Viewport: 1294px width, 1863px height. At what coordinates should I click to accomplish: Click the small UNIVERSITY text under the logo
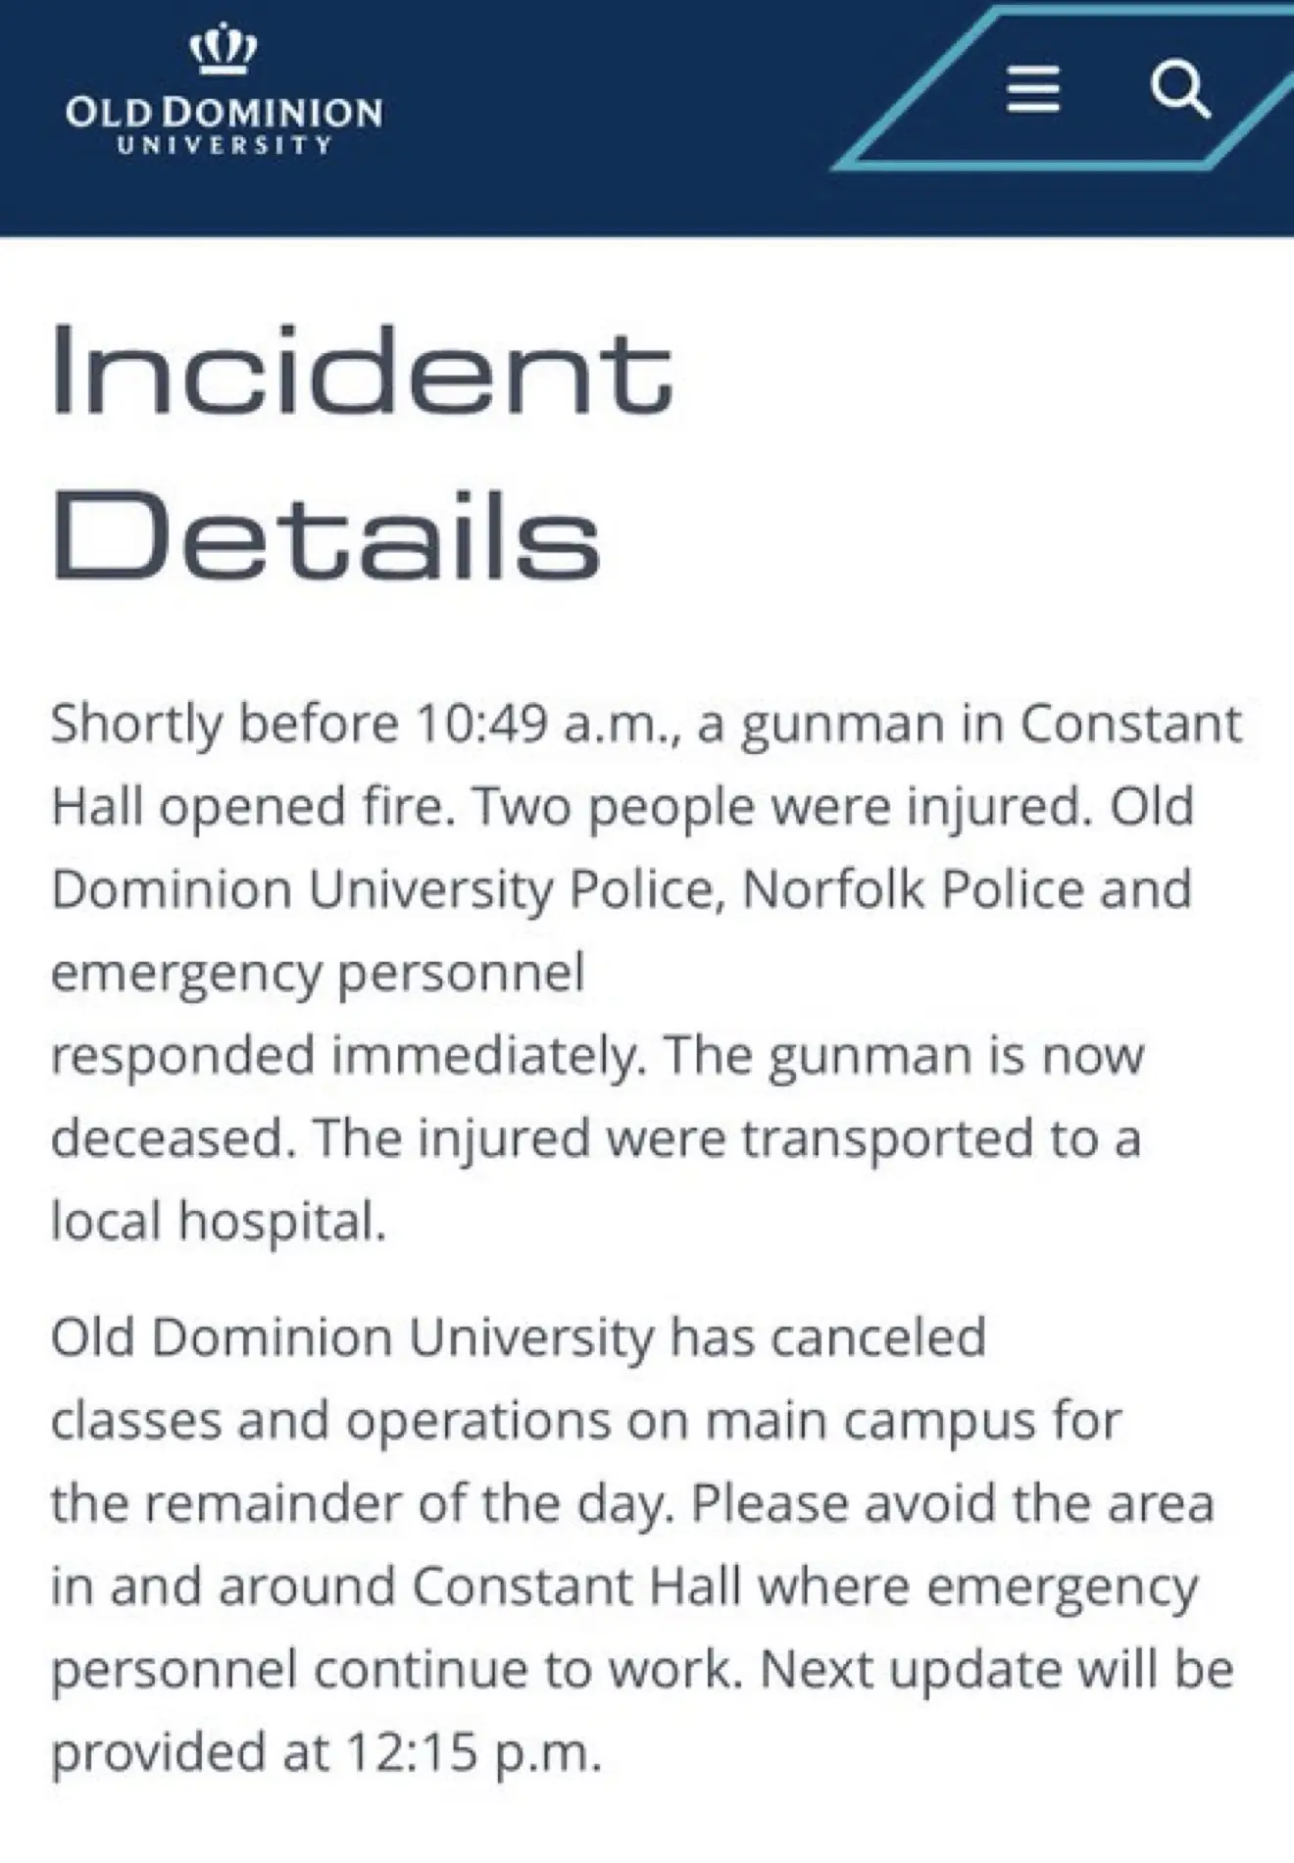224,145
